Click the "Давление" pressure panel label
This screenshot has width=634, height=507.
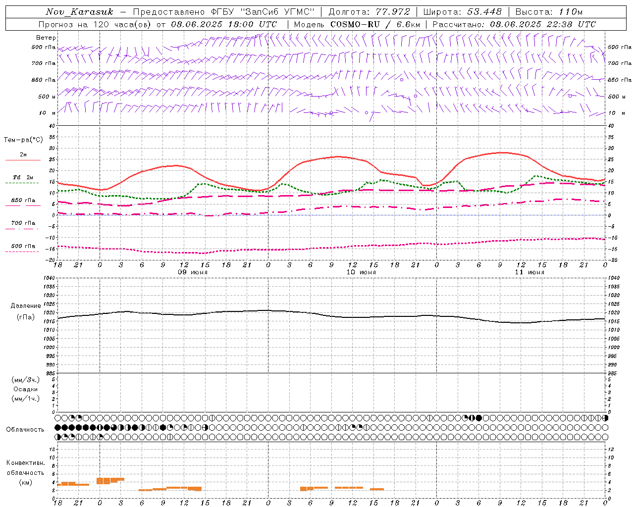tap(26, 306)
